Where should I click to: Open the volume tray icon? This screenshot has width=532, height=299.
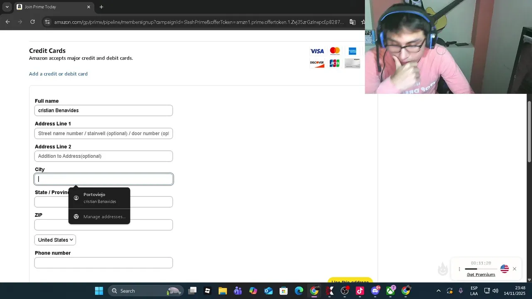pyautogui.click(x=495, y=291)
